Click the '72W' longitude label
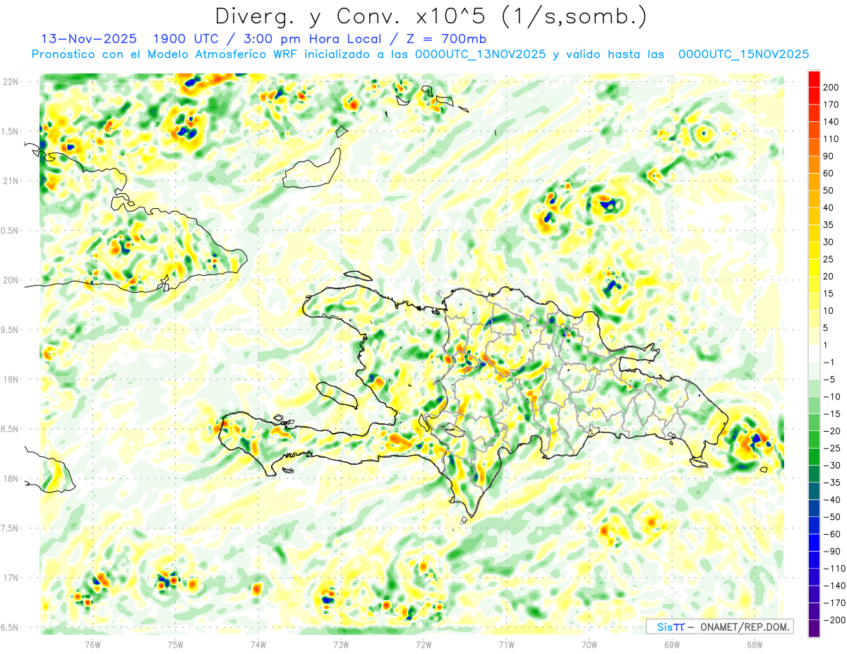Screen dimensions: 847x654 point(423,644)
